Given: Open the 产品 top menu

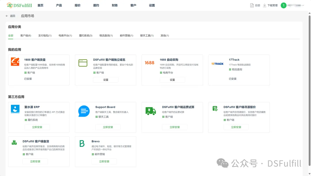Looking at the screenshot, I should click(59, 5).
